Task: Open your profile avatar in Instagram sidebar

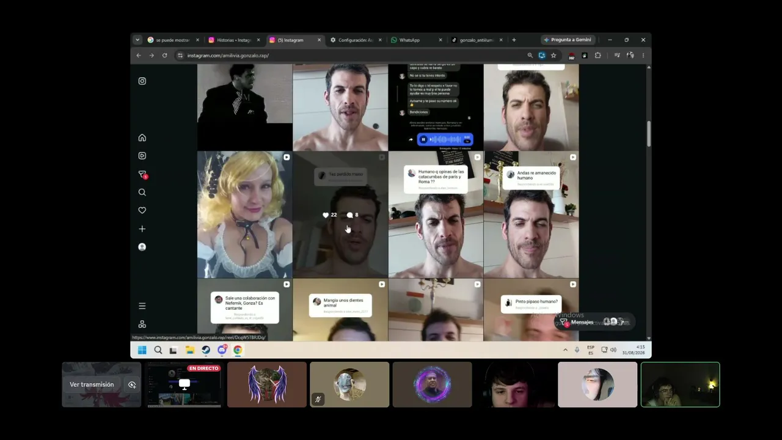Action: 142,247
